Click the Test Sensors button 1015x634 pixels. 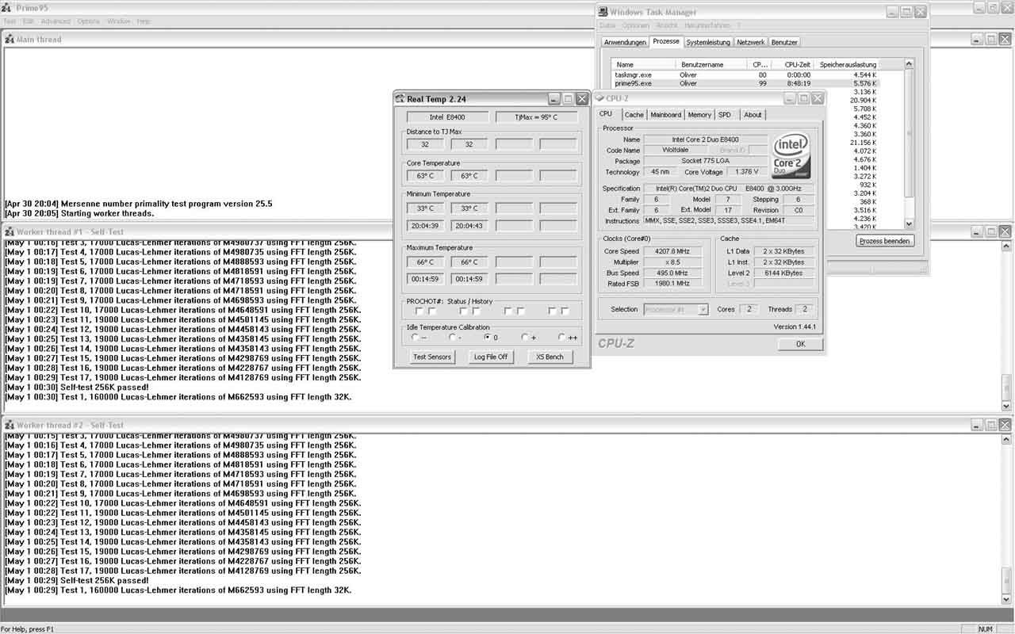[432, 357]
